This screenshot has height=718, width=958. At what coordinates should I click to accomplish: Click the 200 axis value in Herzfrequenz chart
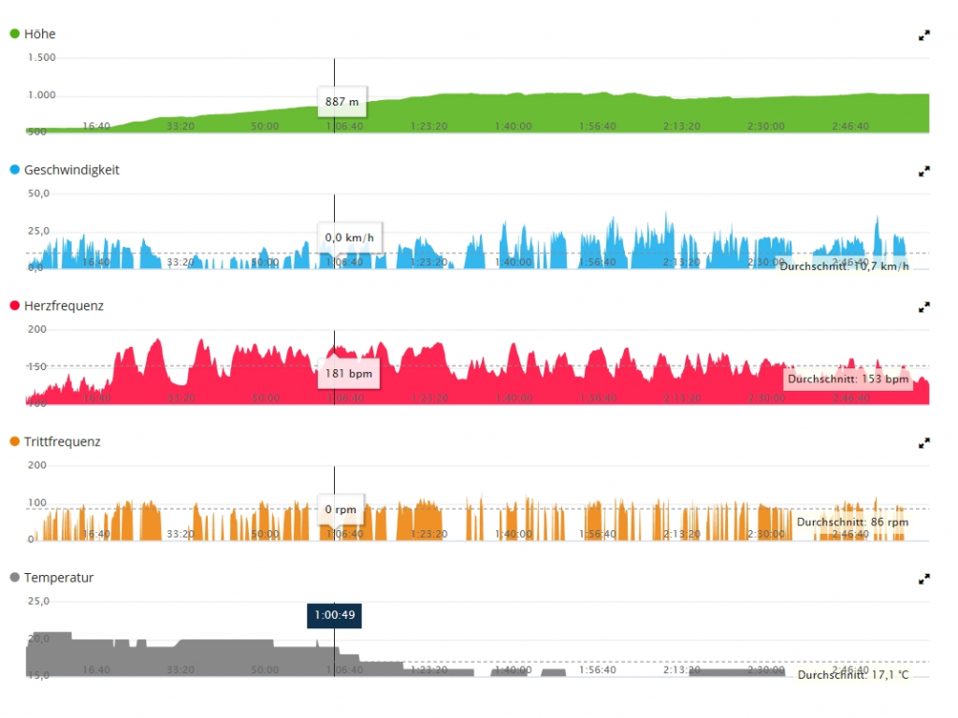click(x=37, y=330)
